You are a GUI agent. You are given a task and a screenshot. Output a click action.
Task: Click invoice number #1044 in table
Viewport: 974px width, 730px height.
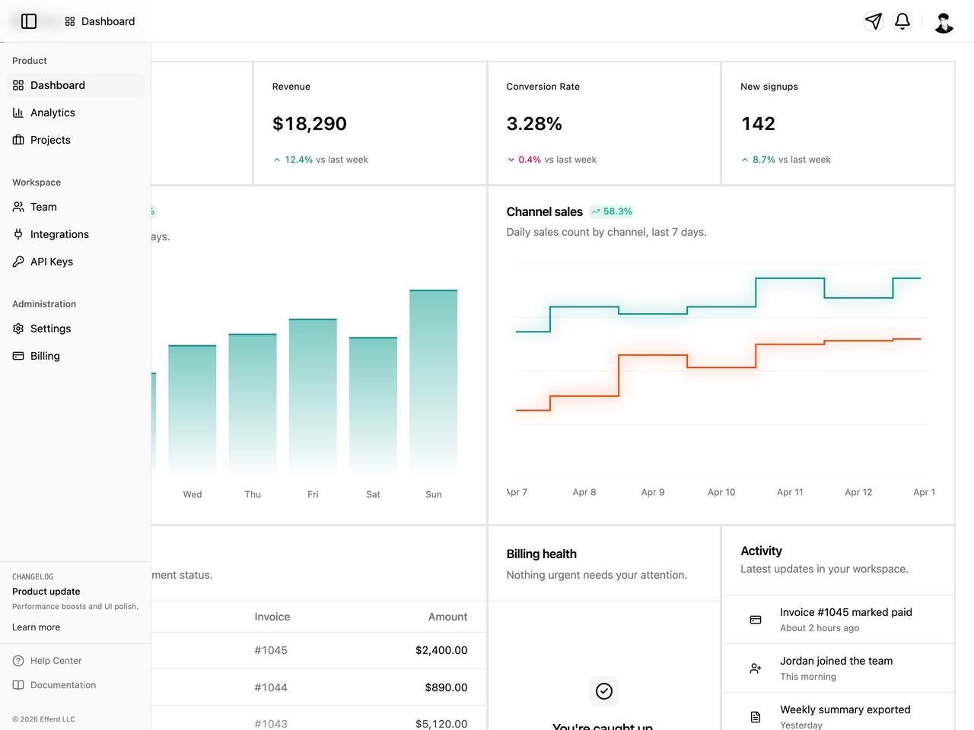[x=271, y=687]
